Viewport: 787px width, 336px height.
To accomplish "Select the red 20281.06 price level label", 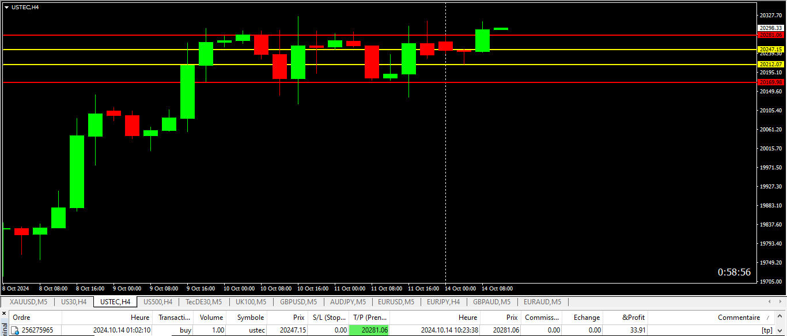I will coord(771,35).
